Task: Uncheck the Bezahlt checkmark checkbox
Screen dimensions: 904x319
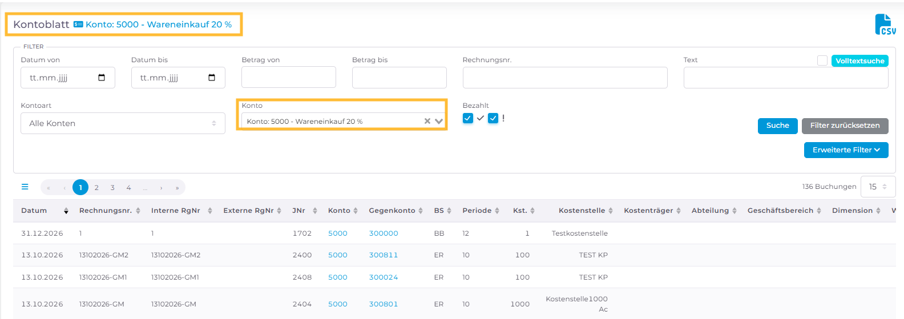Action: [x=468, y=118]
